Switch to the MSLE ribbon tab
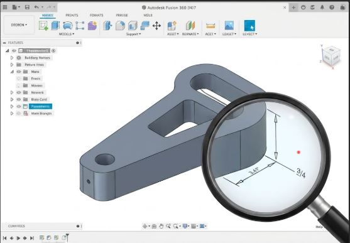 [148, 15]
